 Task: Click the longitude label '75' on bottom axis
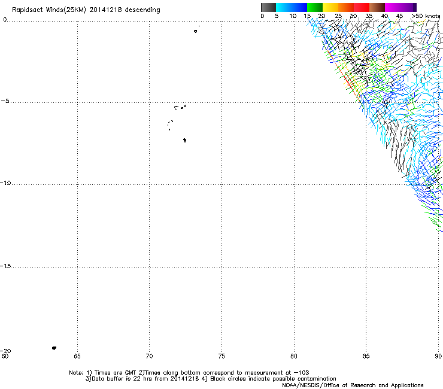pos(221,356)
